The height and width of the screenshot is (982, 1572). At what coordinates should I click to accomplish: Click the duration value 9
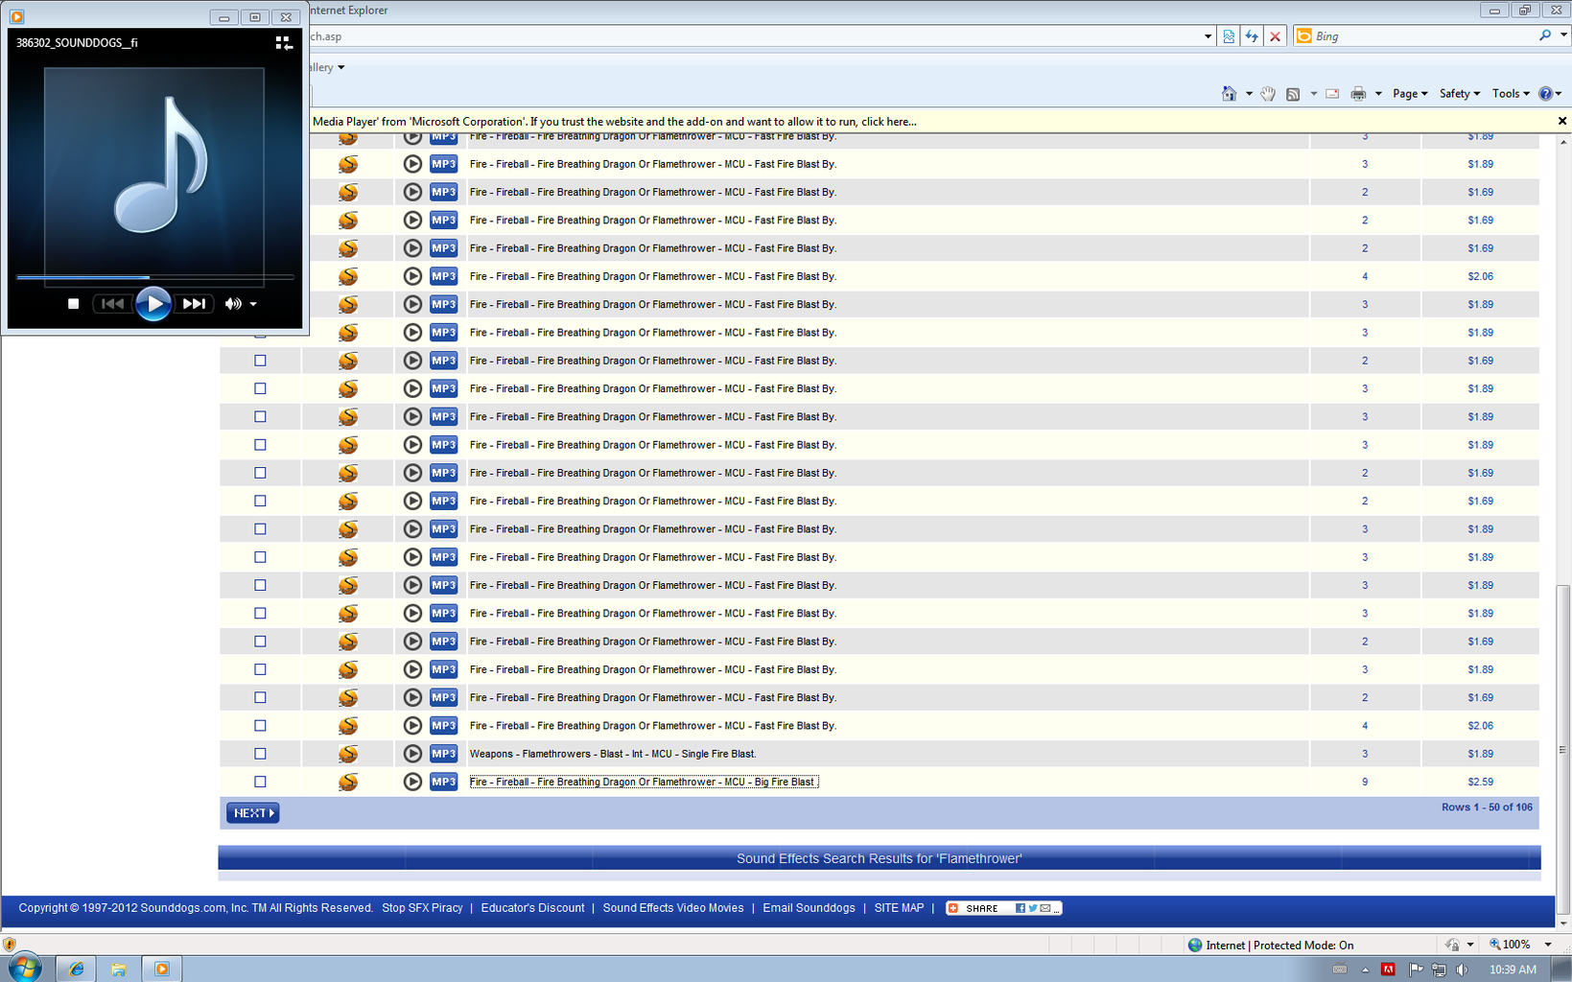1365,782
